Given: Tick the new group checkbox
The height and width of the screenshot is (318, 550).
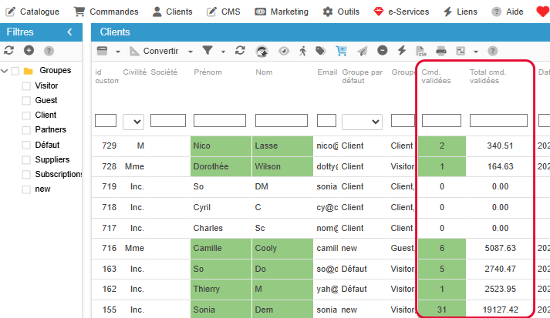Looking at the screenshot, I should [26, 189].
